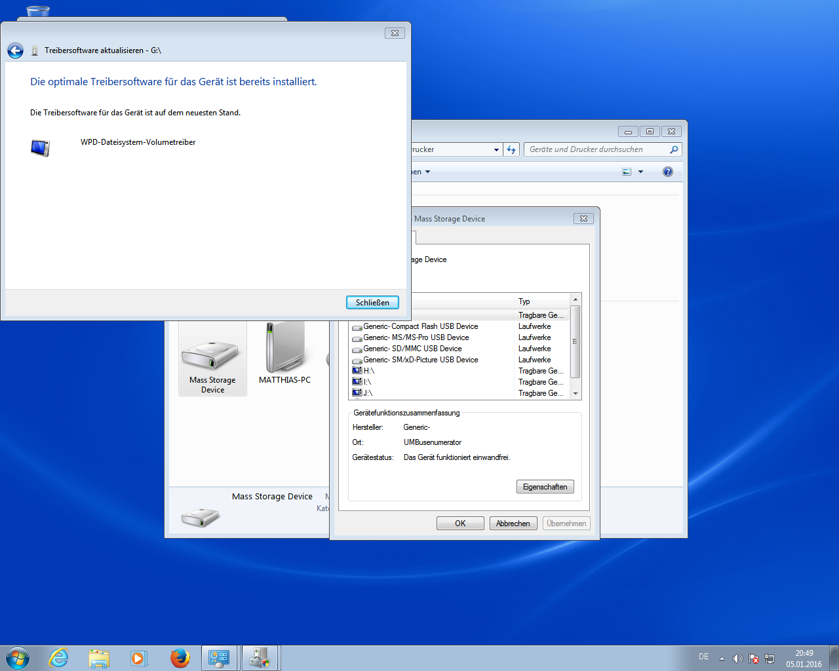Select WPD-Dateisystem-Volumetreiber text
This screenshot has height=671, width=839.
pyautogui.click(x=138, y=142)
